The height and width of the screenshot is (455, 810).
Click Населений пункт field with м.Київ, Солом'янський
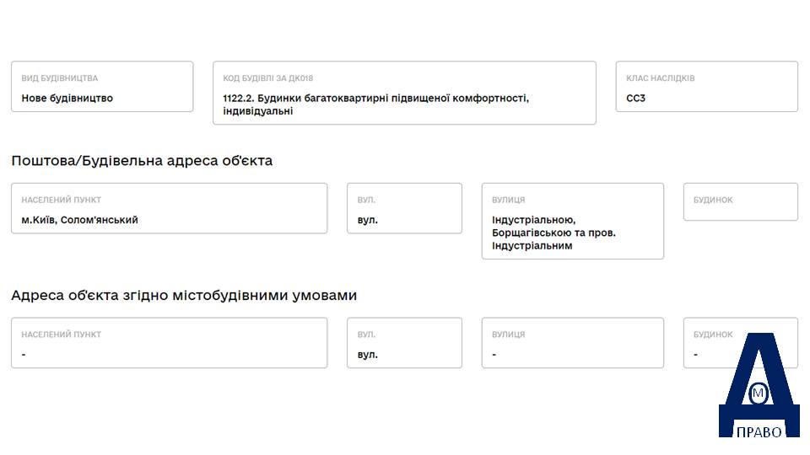[x=170, y=208]
